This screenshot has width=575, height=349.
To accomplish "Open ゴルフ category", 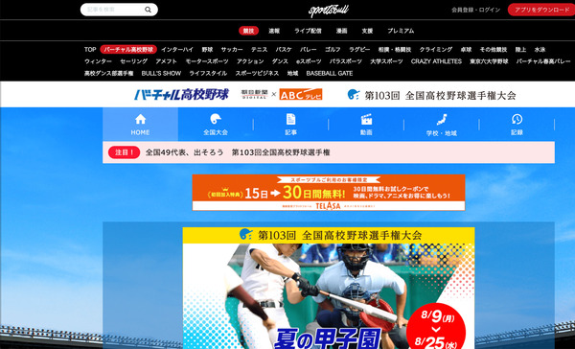I will (x=333, y=50).
